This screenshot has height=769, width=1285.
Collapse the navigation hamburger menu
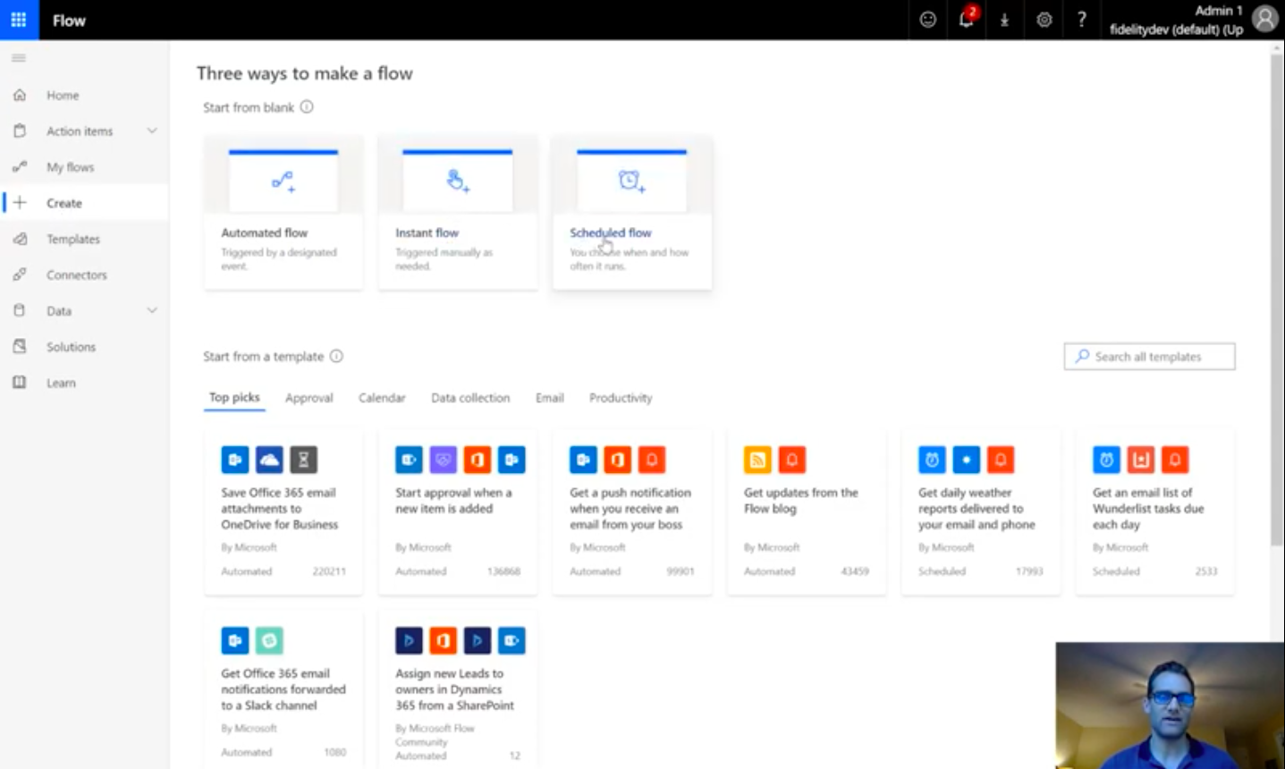pyautogui.click(x=19, y=58)
